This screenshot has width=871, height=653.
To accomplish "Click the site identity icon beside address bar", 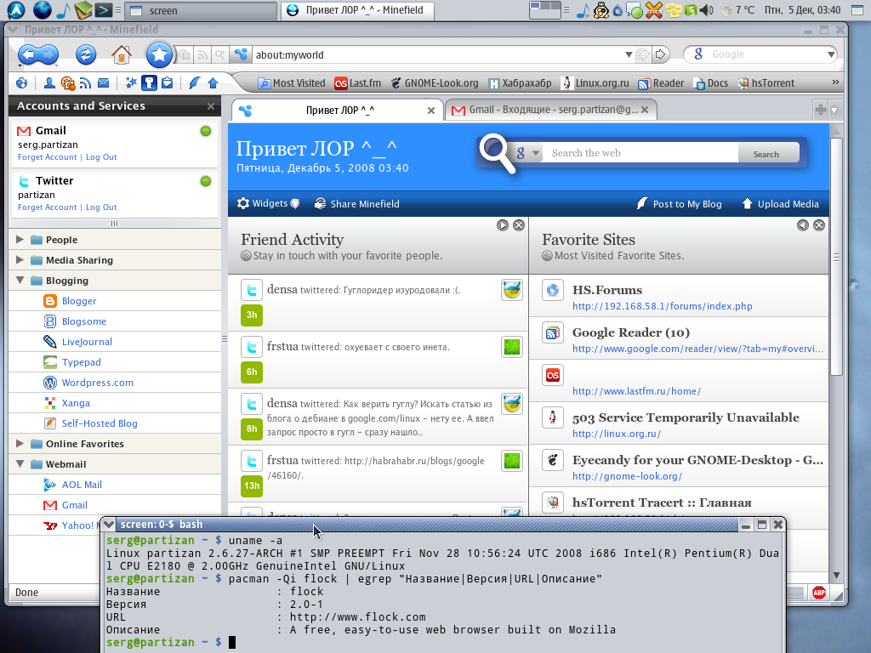I will pyautogui.click(x=241, y=54).
